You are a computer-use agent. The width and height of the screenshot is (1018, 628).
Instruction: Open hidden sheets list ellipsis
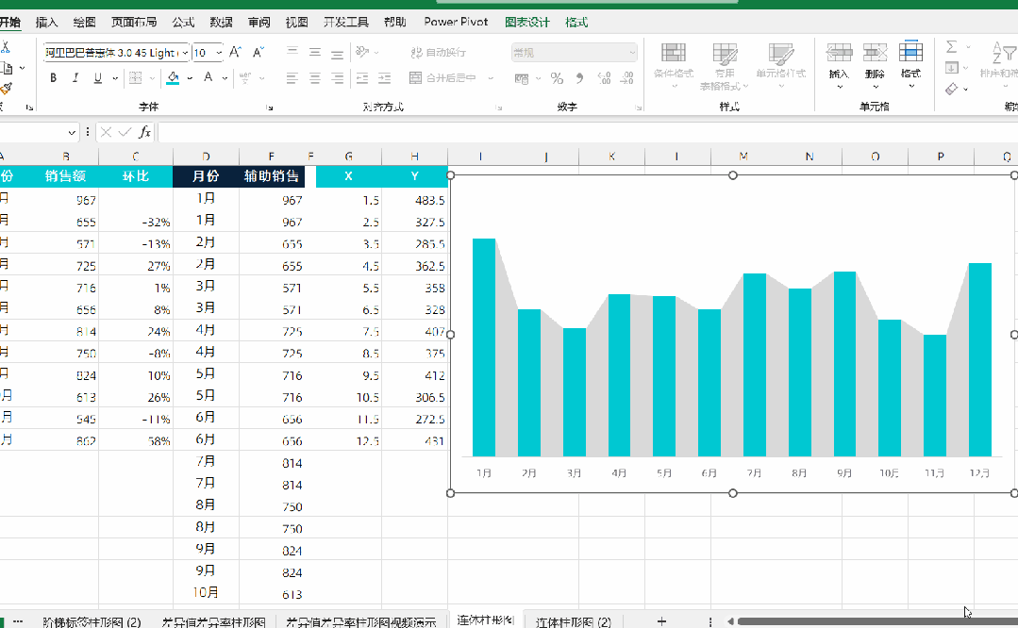(18, 621)
